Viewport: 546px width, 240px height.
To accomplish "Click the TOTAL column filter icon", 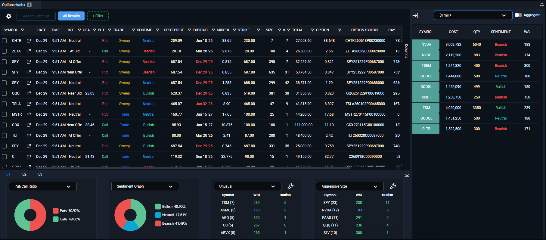I will click(x=313, y=30).
